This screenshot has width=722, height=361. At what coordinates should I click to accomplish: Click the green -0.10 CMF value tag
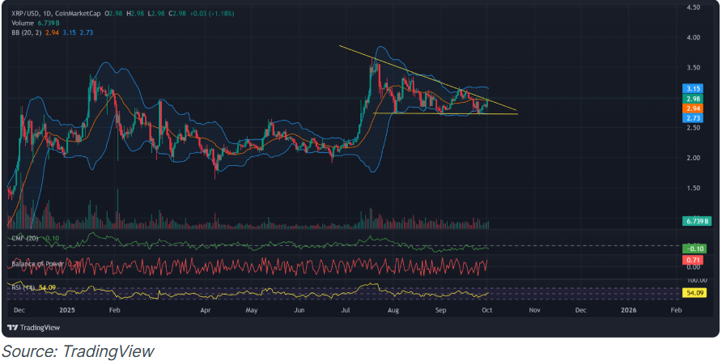693,248
